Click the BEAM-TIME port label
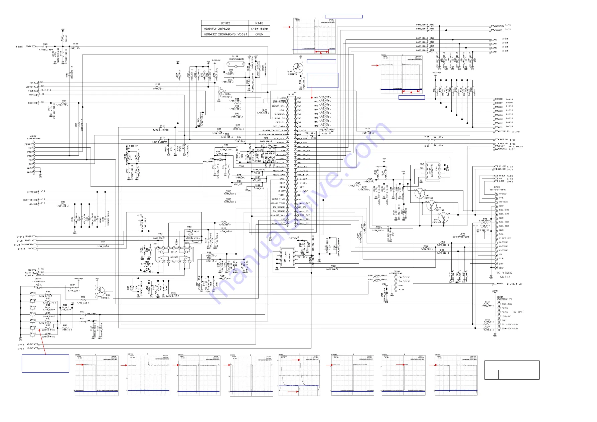 point(28,200)
